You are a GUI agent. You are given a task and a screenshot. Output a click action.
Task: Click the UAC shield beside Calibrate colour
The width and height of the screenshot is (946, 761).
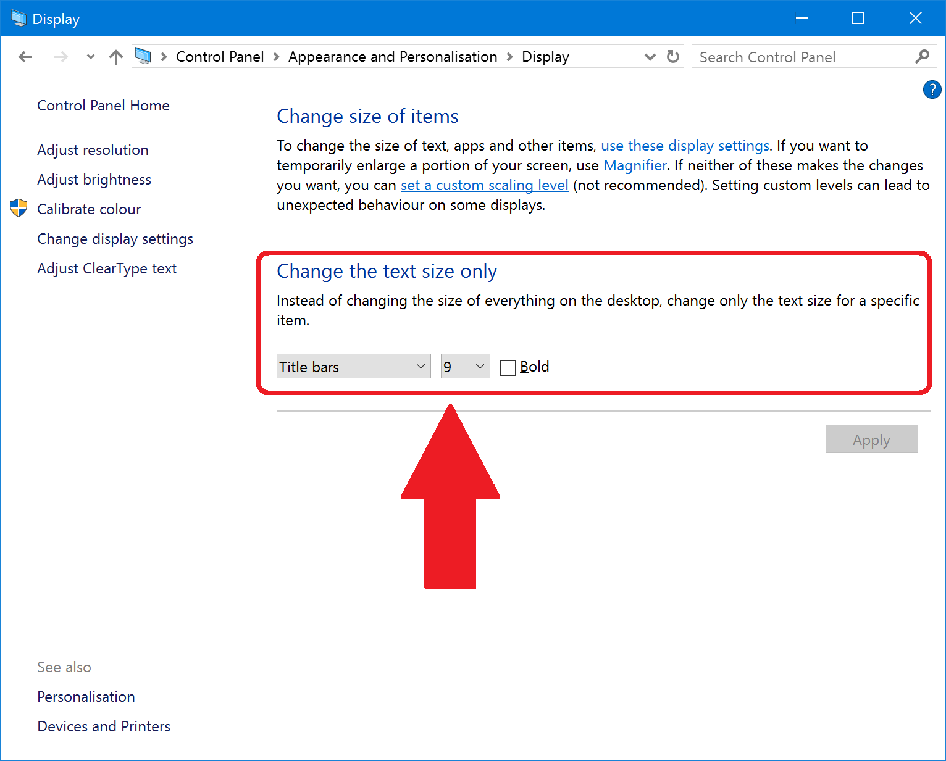tap(18, 208)
